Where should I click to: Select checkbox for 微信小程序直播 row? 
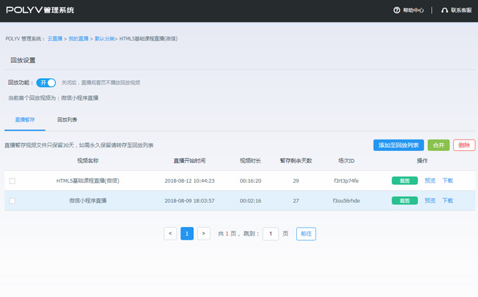(12, 201)
